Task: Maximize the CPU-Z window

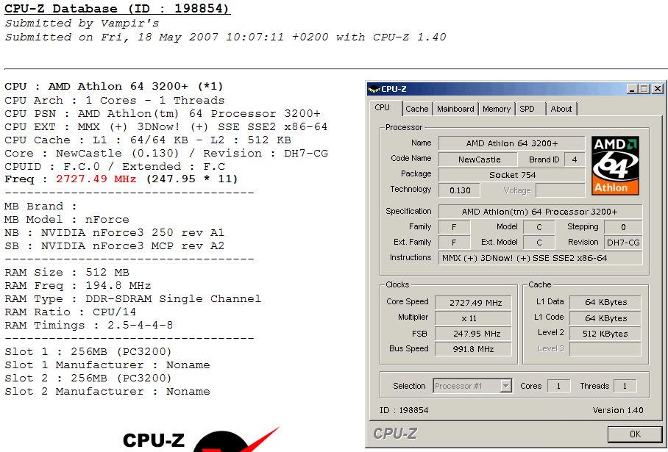Action: pos(644,89)
